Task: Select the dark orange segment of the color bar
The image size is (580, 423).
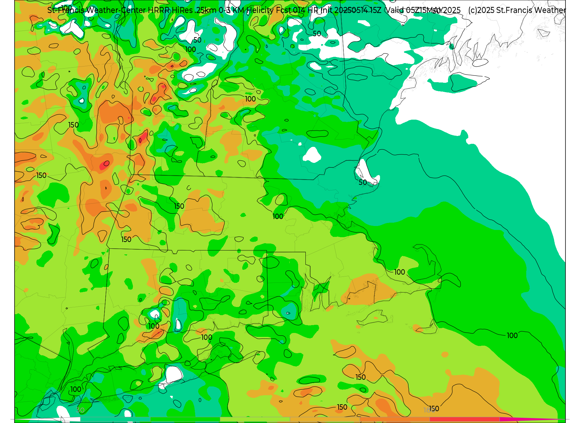Action: click(x=395, y=419)
